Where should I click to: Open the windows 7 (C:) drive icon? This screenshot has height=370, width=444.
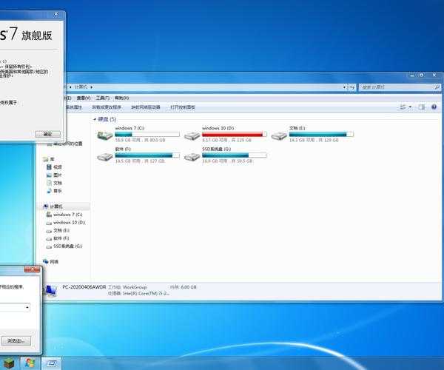coord(105,135)
